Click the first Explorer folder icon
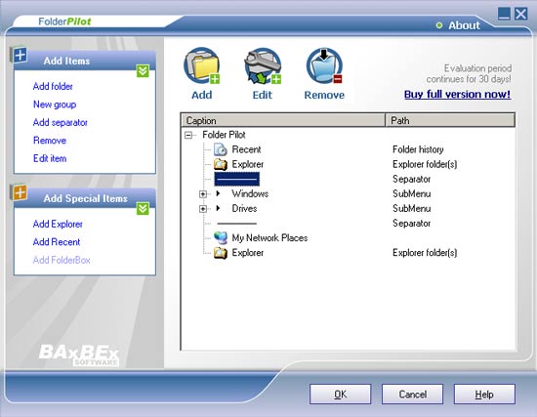 (221, 164)
